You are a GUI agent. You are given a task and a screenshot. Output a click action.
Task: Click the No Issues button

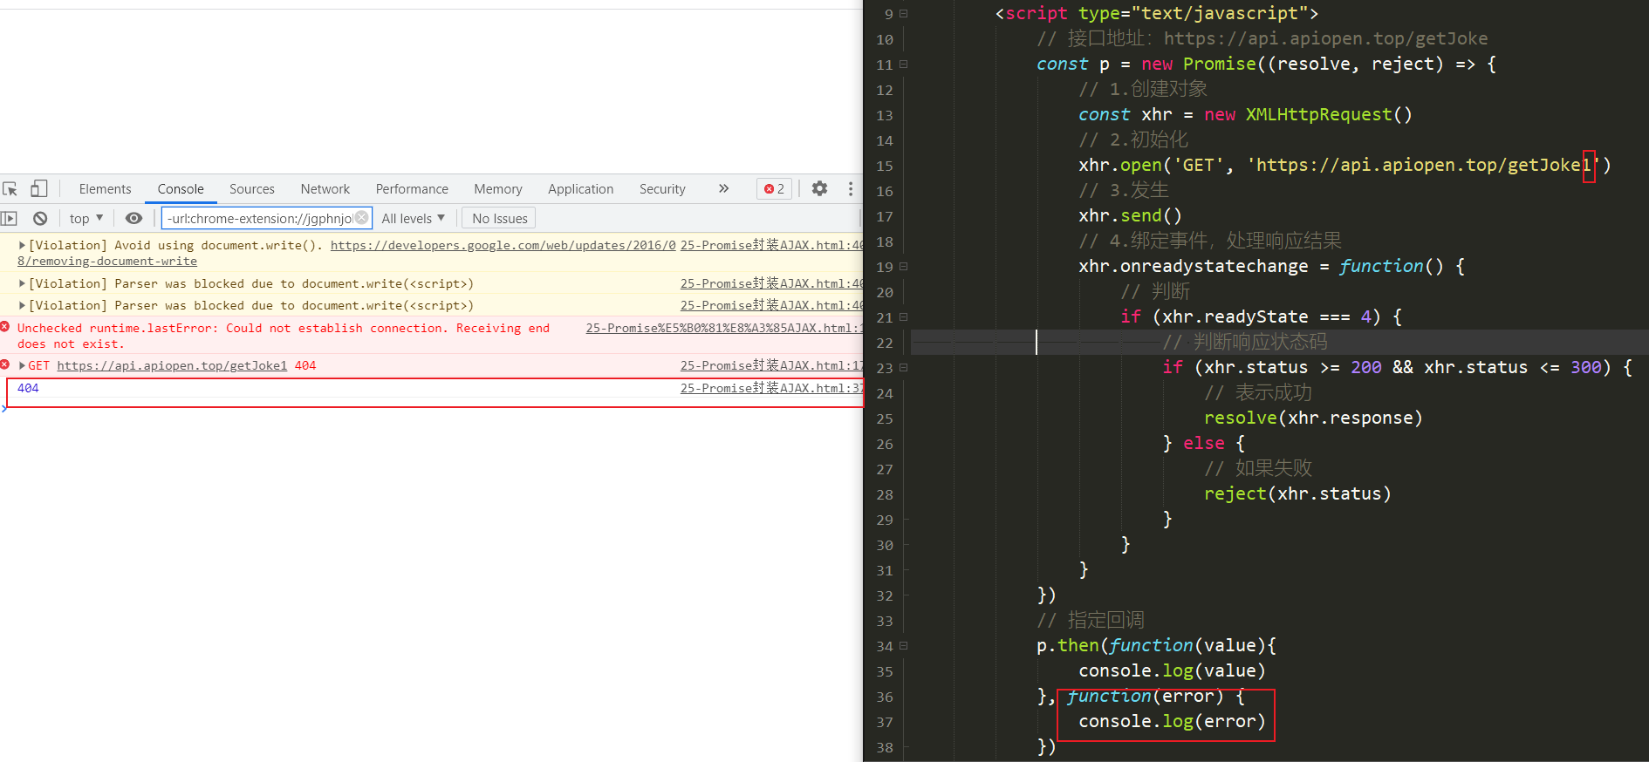click(x=500, y=218)
